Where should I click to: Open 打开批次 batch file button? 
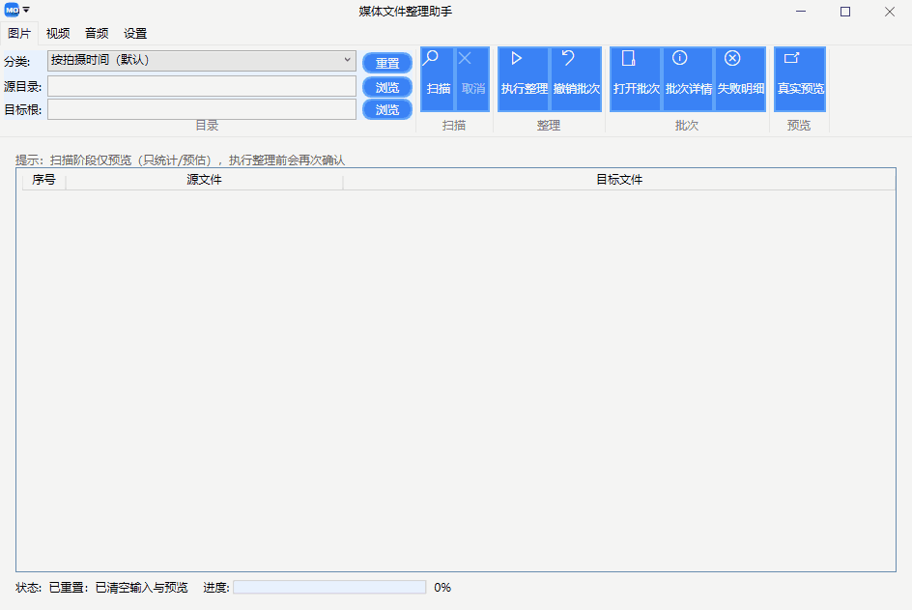[x=636, y=79]
